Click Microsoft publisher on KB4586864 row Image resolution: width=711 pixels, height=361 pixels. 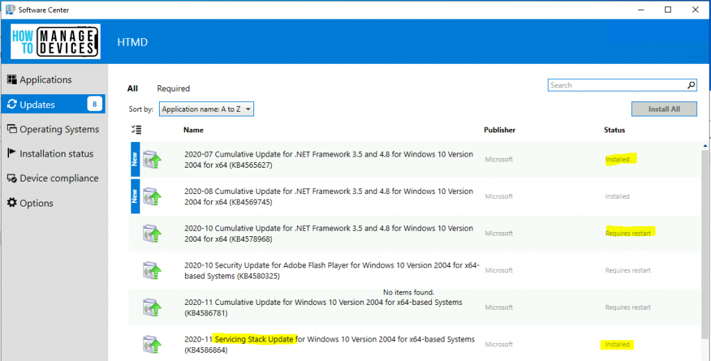[x=499, y=344]
